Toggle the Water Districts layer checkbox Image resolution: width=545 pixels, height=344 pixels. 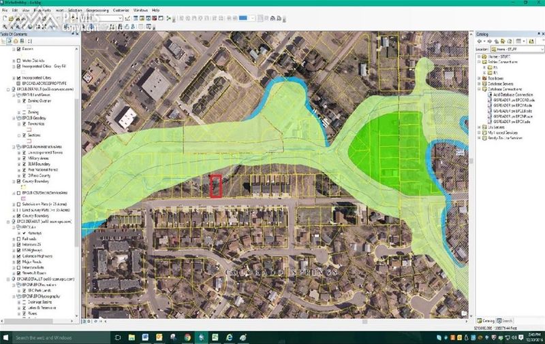(x=19, y=61)
